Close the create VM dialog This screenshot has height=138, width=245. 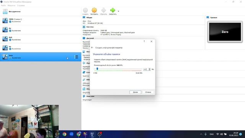151,41
